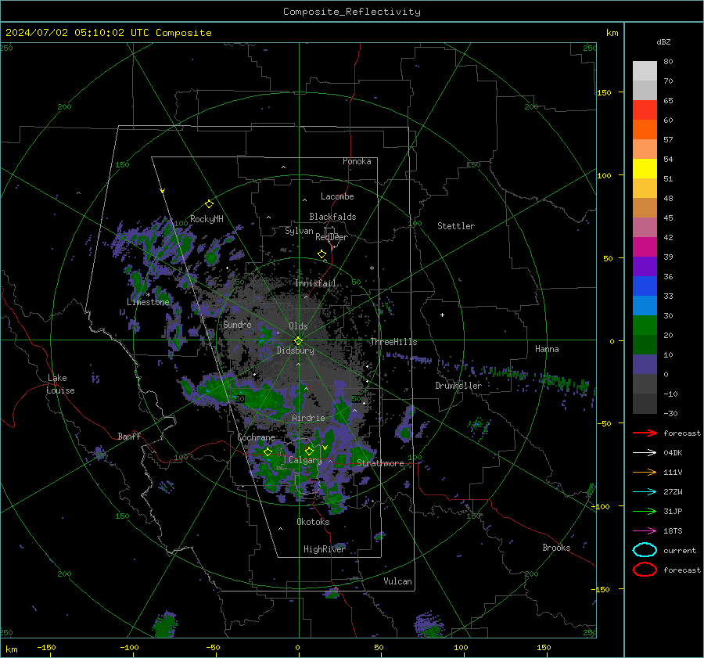Click the Calgary city label
The height and width of the screenshot is (658, 704).
[x=305, y=460]
